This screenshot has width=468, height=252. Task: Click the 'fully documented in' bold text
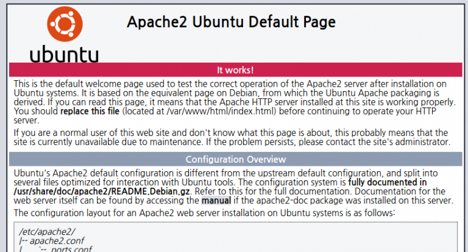point(388,182)
